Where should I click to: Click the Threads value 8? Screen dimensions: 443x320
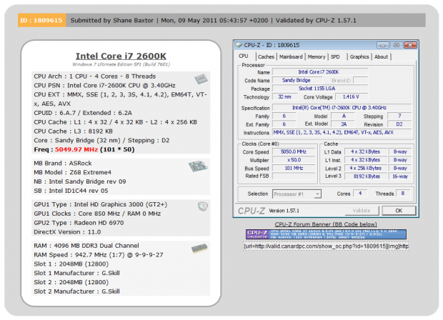(403, 194)
